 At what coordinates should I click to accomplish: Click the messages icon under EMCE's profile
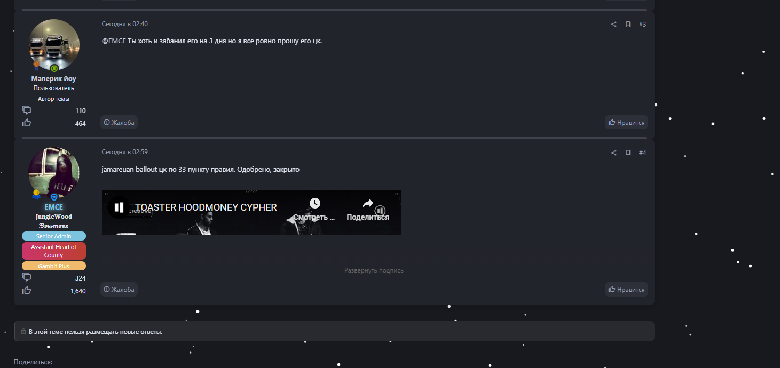26,277
